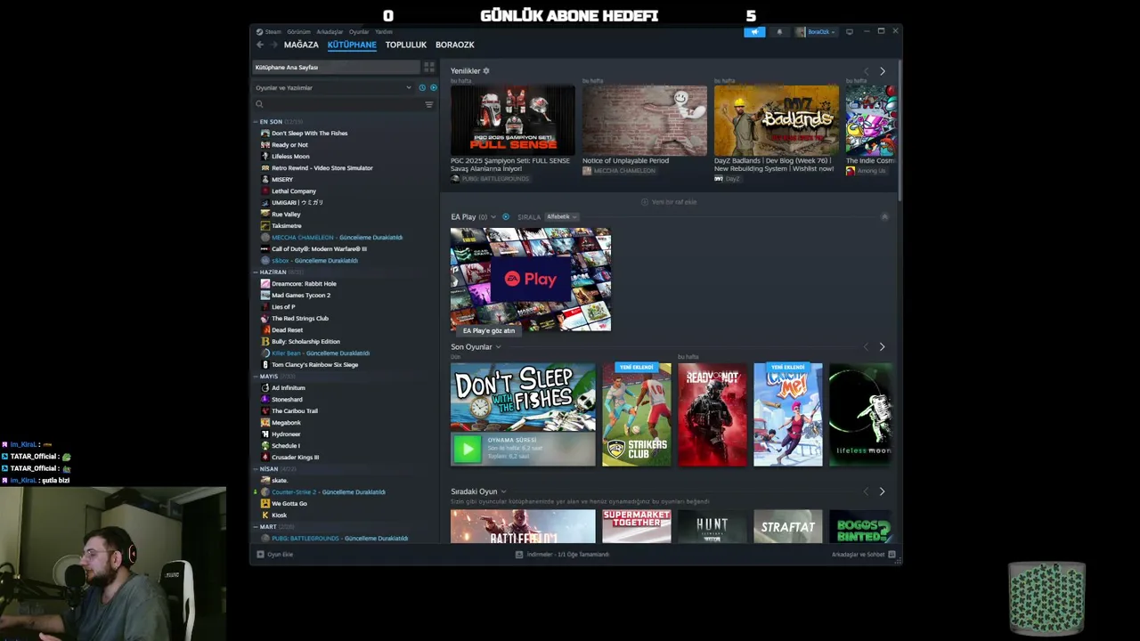Open the Son Oyunlar shelf dropdown

click(498, 347)
